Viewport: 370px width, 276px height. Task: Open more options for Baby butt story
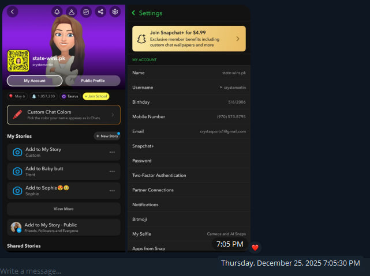(x=112, y=172)
